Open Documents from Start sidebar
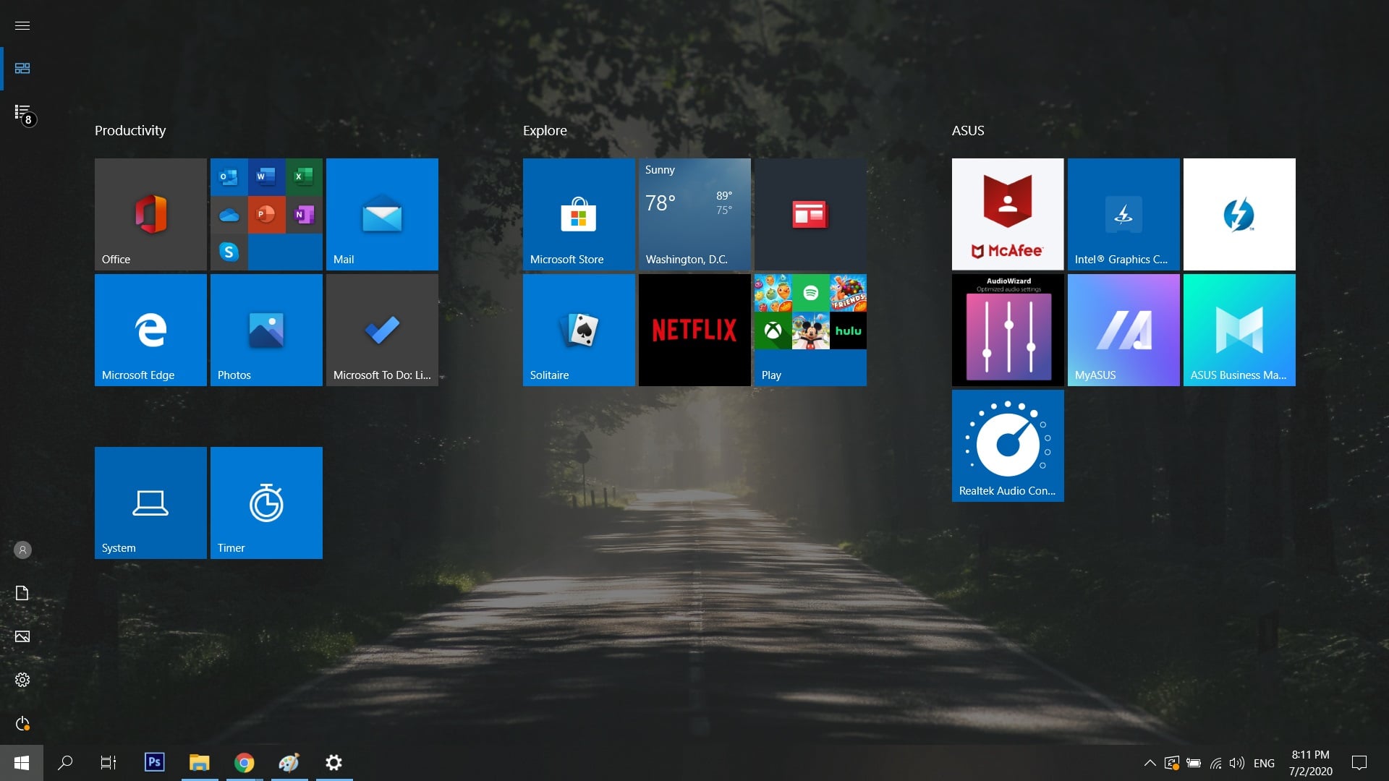The image size is (1389, 781). [x=22, y=593]
